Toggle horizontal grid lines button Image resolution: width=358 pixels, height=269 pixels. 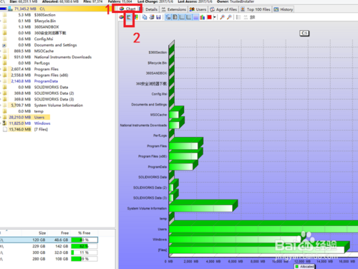coord(189,17)
